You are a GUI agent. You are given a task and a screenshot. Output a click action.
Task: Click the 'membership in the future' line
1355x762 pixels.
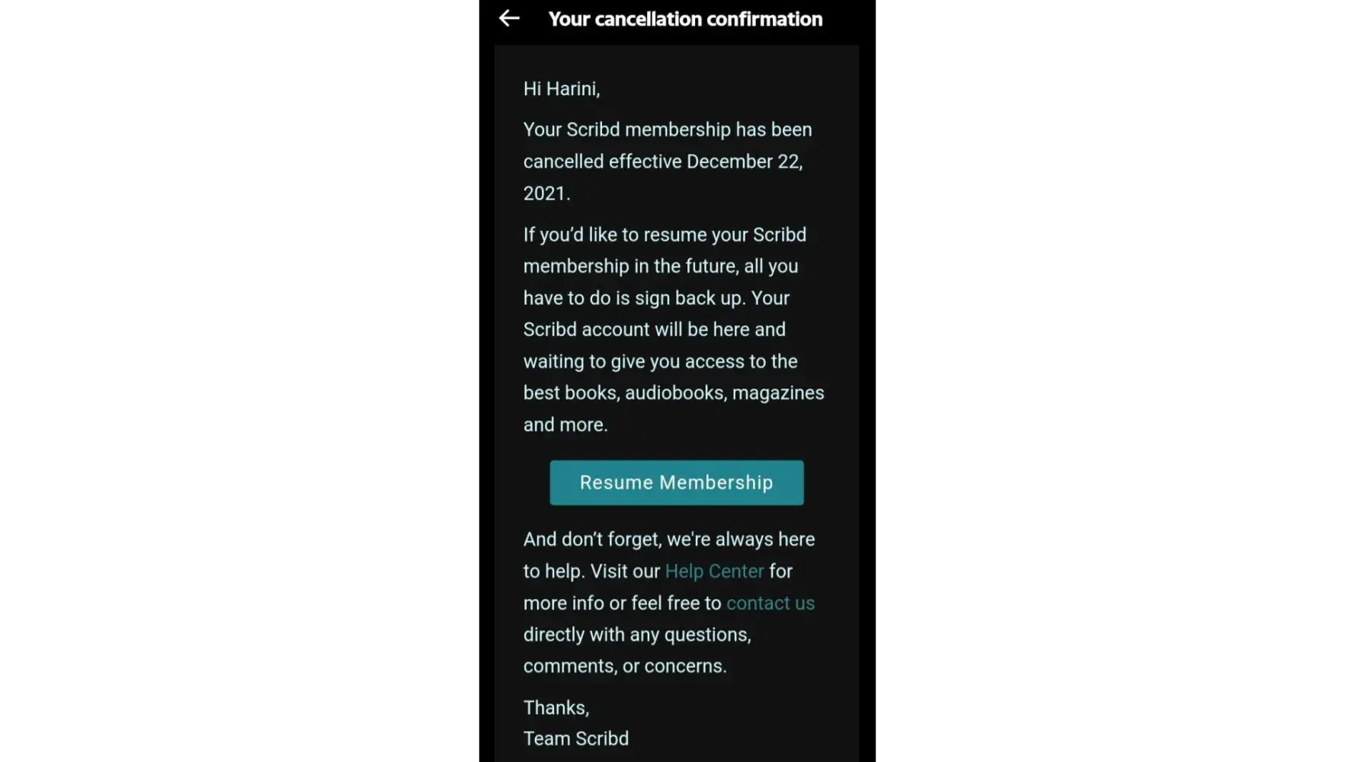661,266
